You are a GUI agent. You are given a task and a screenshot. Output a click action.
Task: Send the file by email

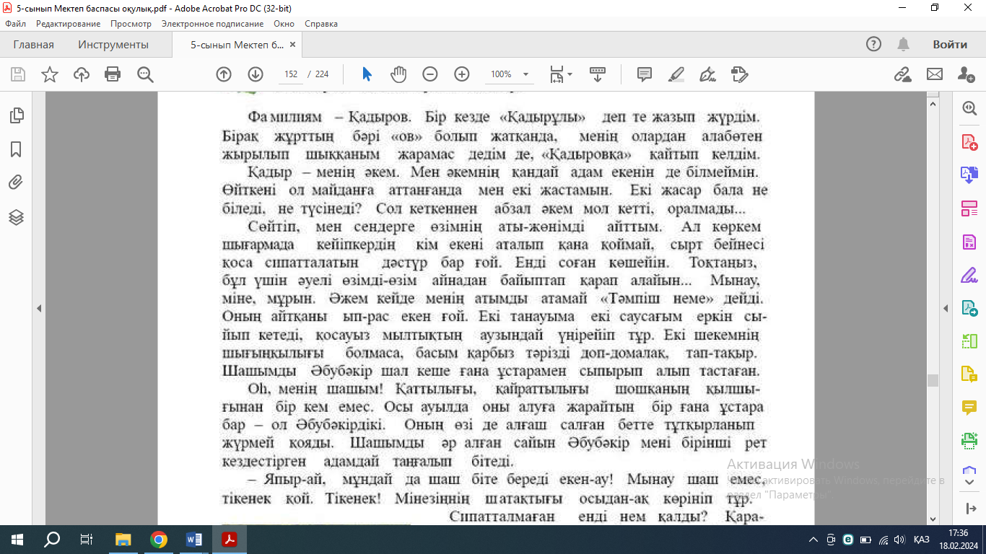pos(935,74)
